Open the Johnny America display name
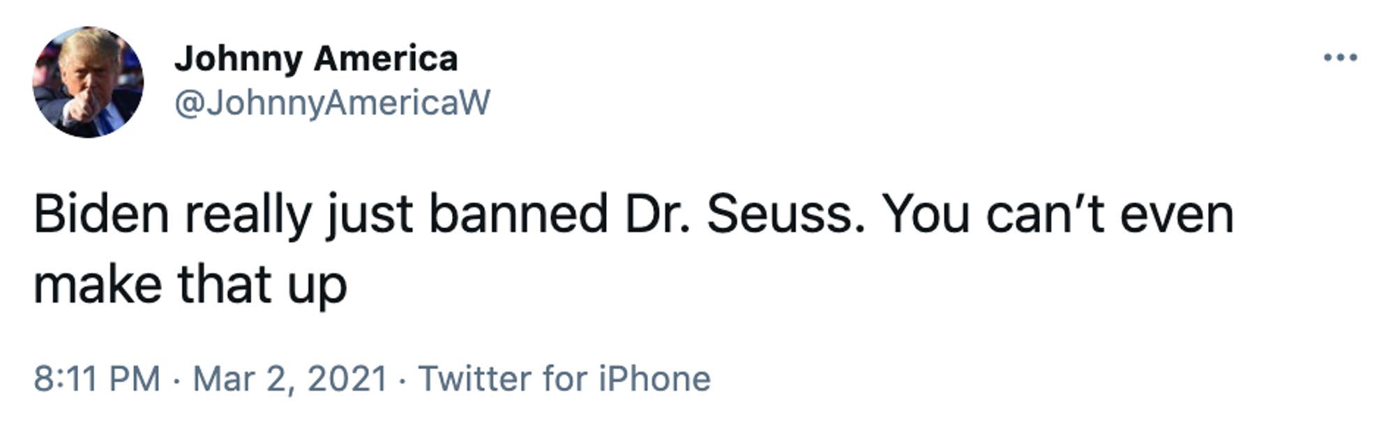Image resolution: width=1395 pixels, height=429 pixels. 316,58
